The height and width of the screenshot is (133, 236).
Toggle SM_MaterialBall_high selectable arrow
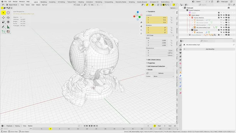(x=221, y=27)
